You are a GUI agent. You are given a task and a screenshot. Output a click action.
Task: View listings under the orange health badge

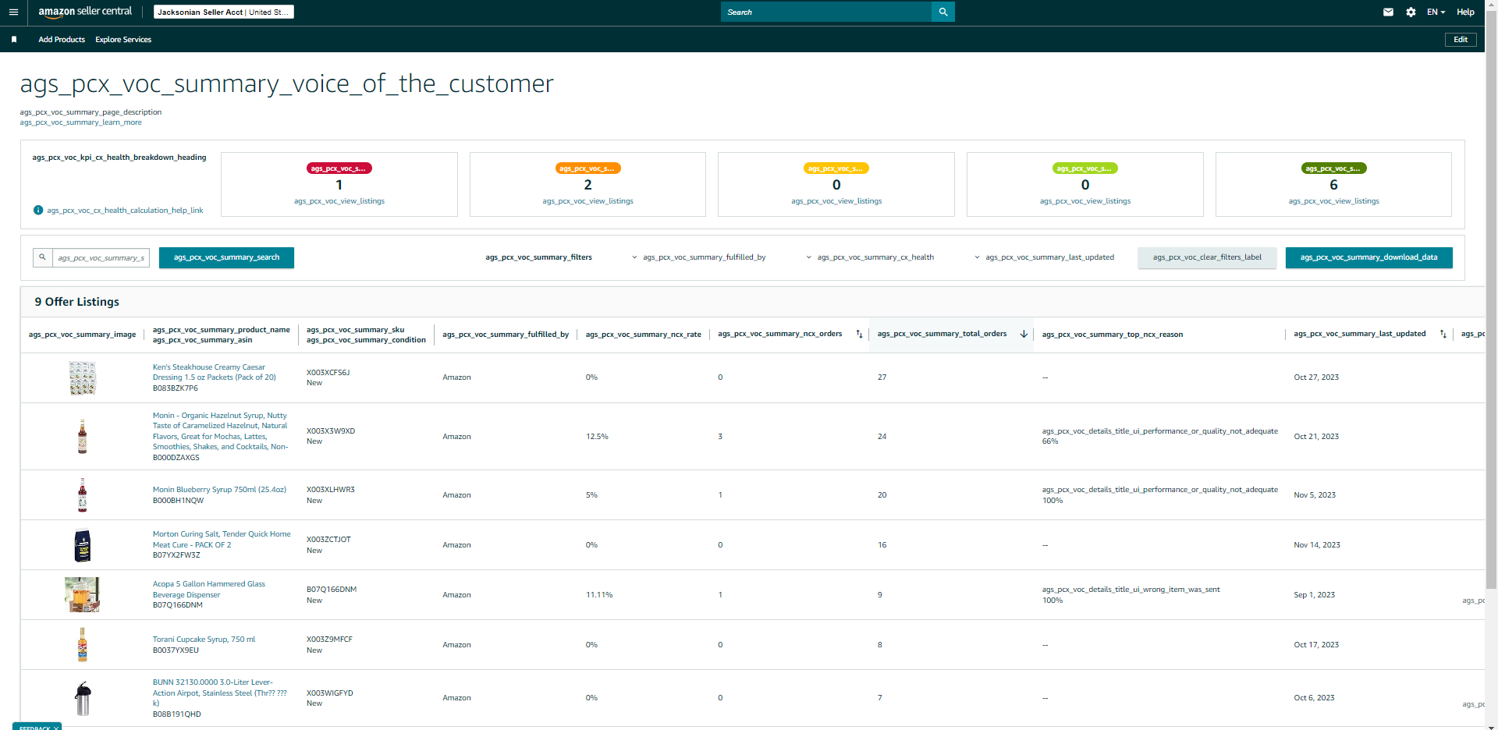[x=588, y=201]
